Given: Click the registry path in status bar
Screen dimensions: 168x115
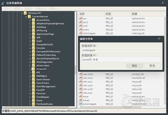Looking at the screenshot, I should [x=50, y=111].
